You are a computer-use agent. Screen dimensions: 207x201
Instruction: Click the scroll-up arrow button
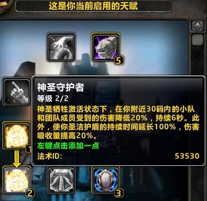197,26
